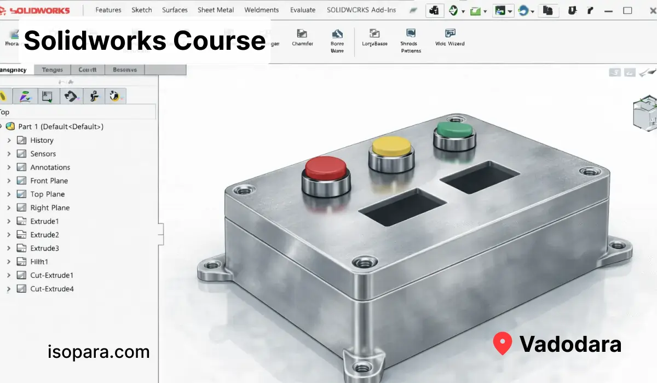Viewport: 657px width, 383px height.
Task: Click the Bore Warre ribbon icon
Action: 337,34
